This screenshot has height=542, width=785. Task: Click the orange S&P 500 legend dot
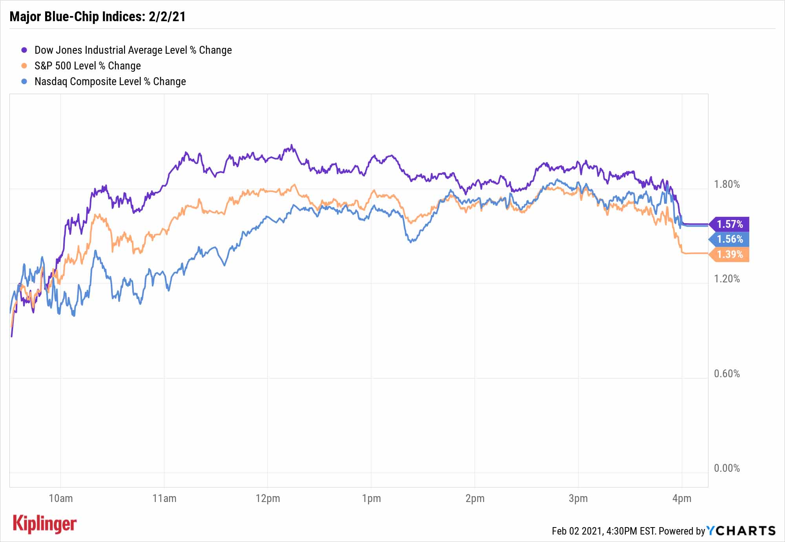[x=24, y=66]
